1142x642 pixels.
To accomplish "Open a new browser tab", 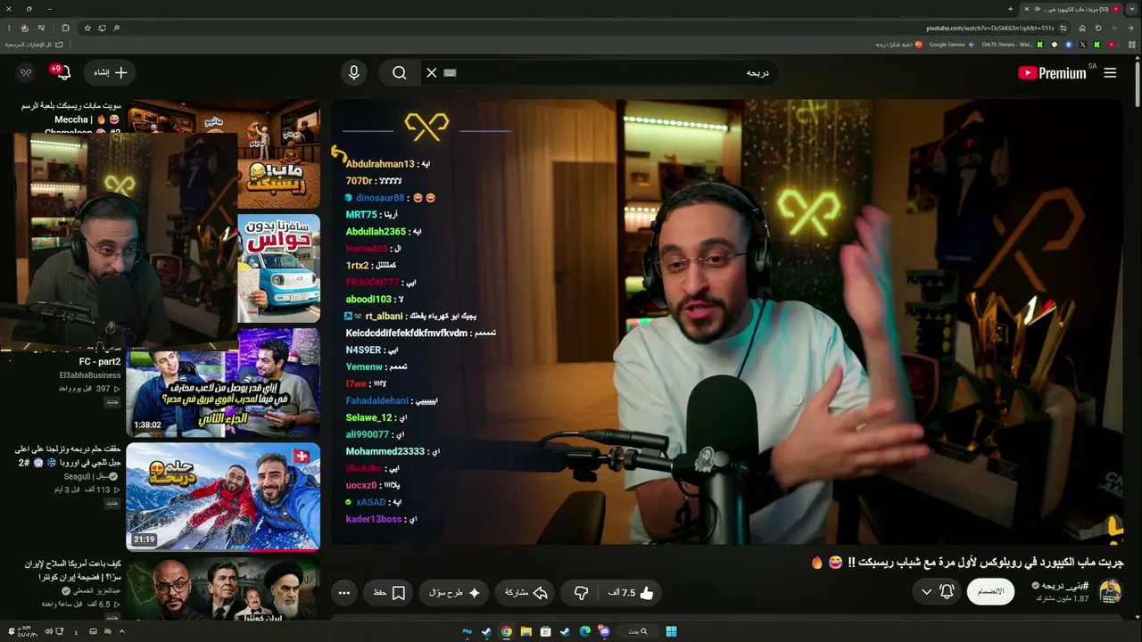I will click(x=1010, y=9).
